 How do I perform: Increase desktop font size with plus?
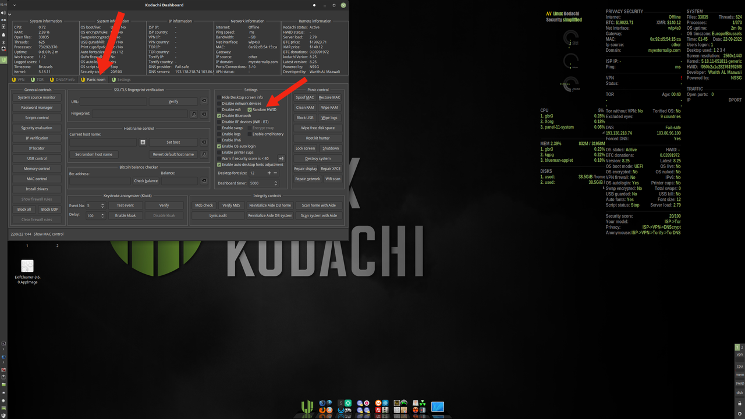click(x=269, y=173)
